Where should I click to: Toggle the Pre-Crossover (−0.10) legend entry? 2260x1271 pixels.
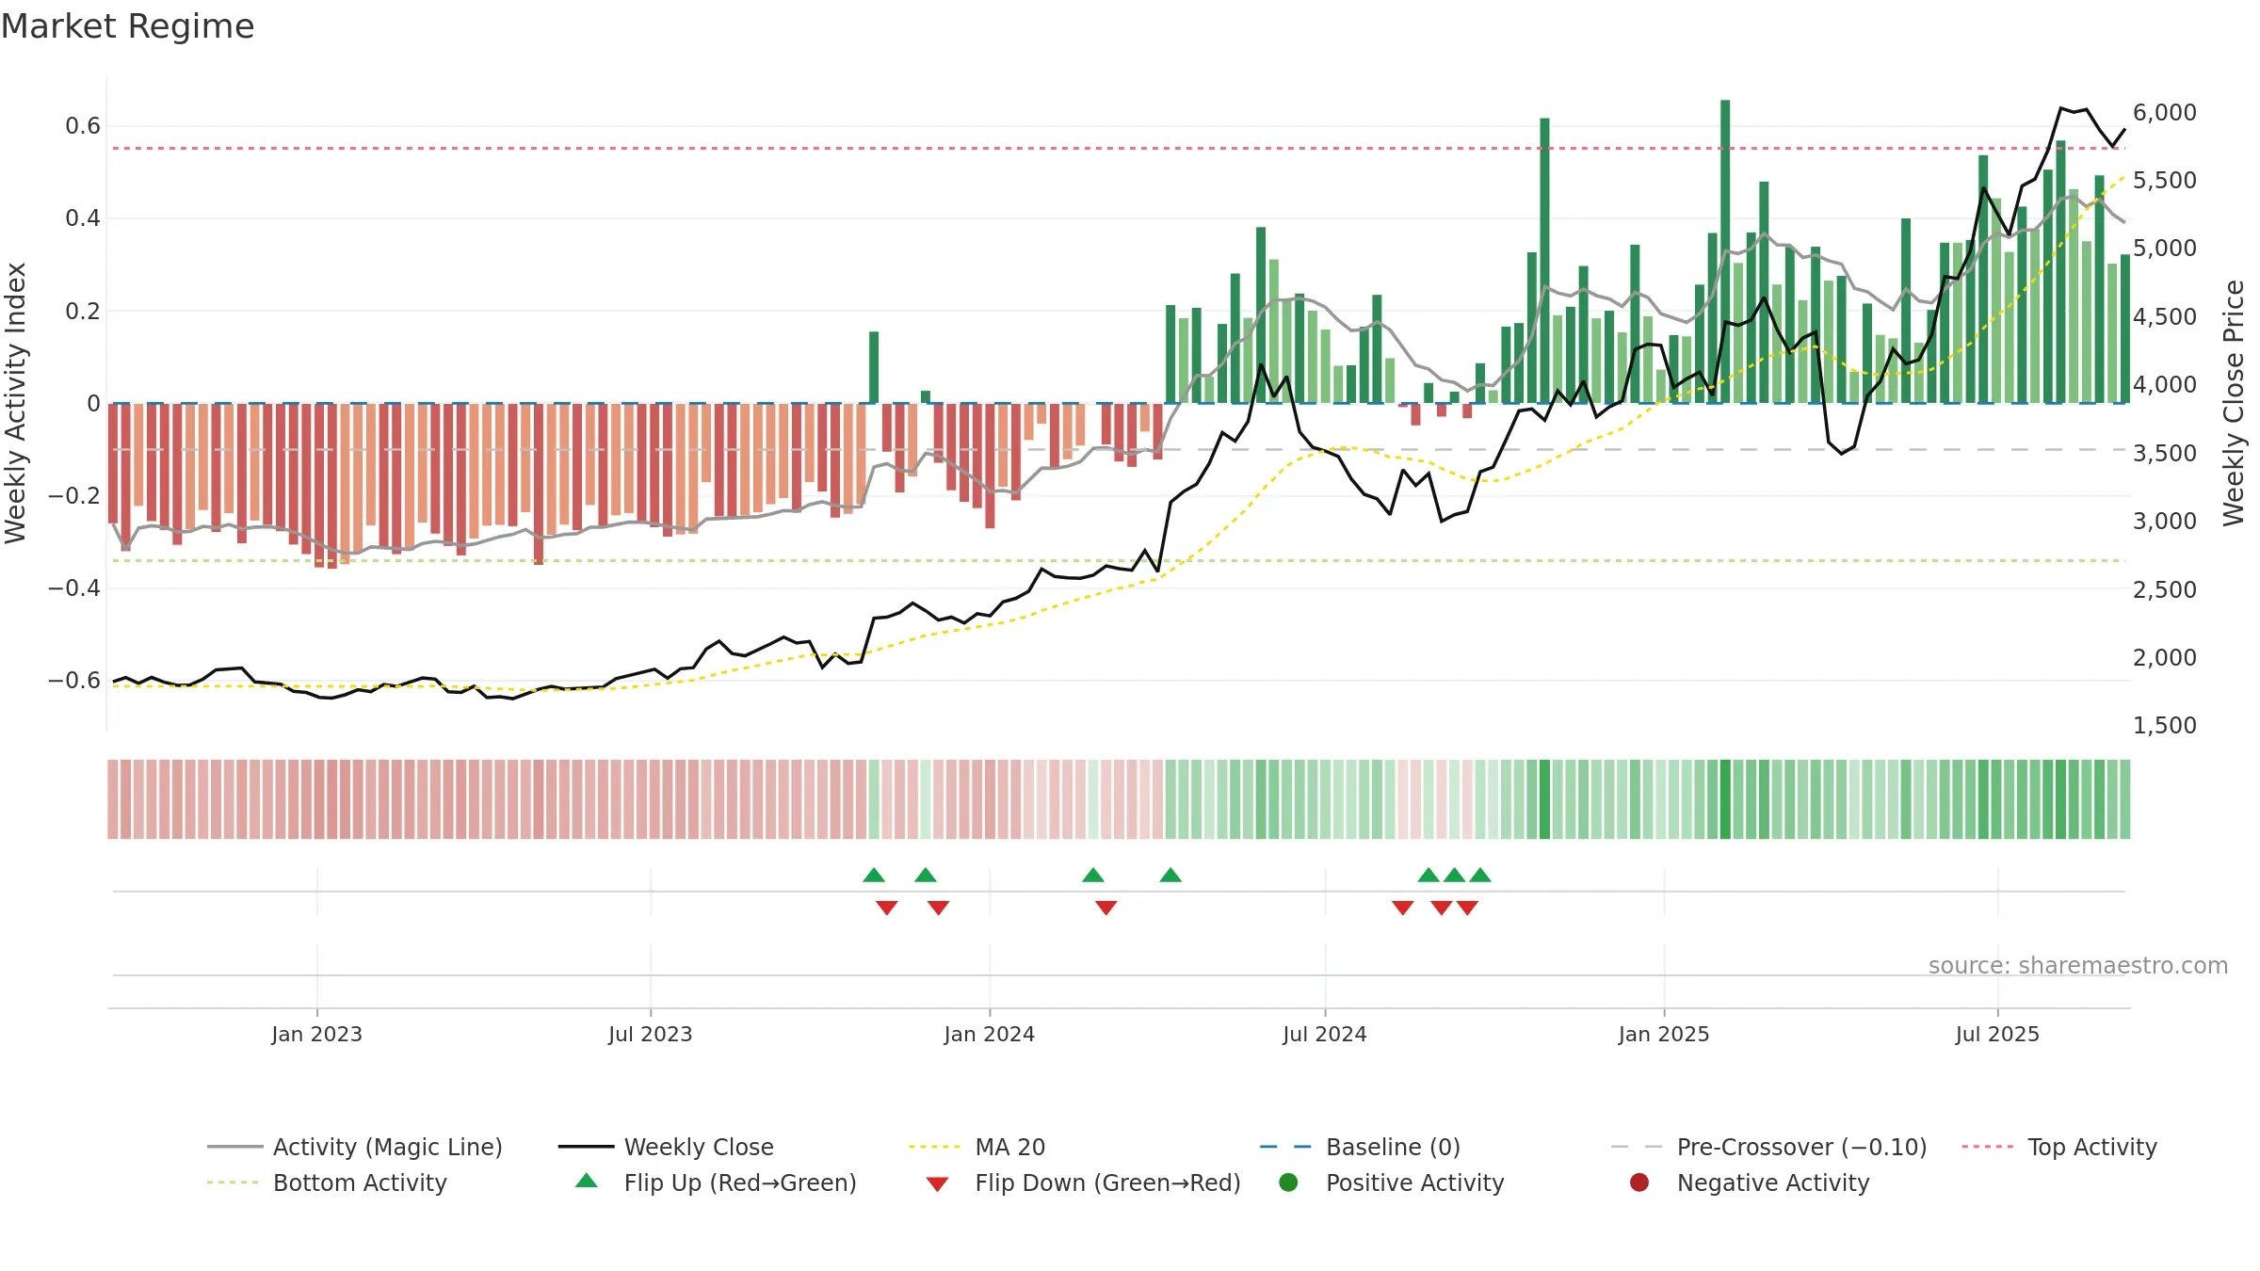click(x=1768, y=1147)
